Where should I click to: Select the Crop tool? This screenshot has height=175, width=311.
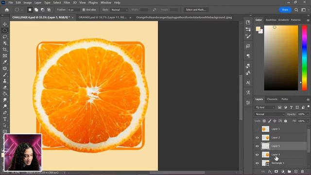click(5, 50)
